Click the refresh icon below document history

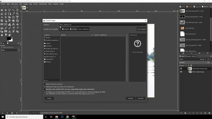point(208,53)
